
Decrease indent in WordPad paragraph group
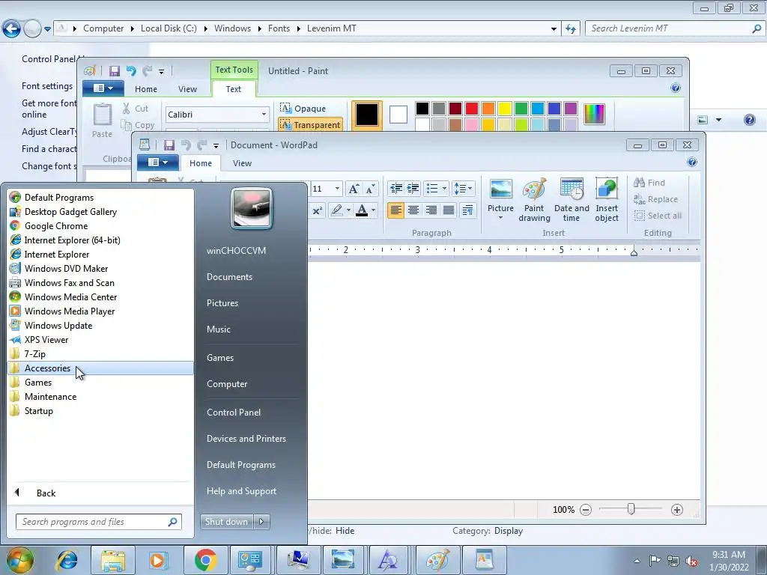coord(396,188)
